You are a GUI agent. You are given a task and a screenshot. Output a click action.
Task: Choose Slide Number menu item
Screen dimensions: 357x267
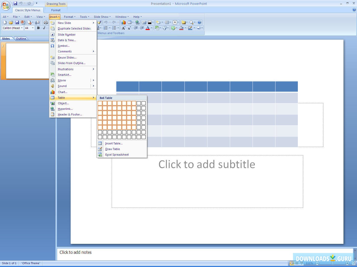(73, 35)
